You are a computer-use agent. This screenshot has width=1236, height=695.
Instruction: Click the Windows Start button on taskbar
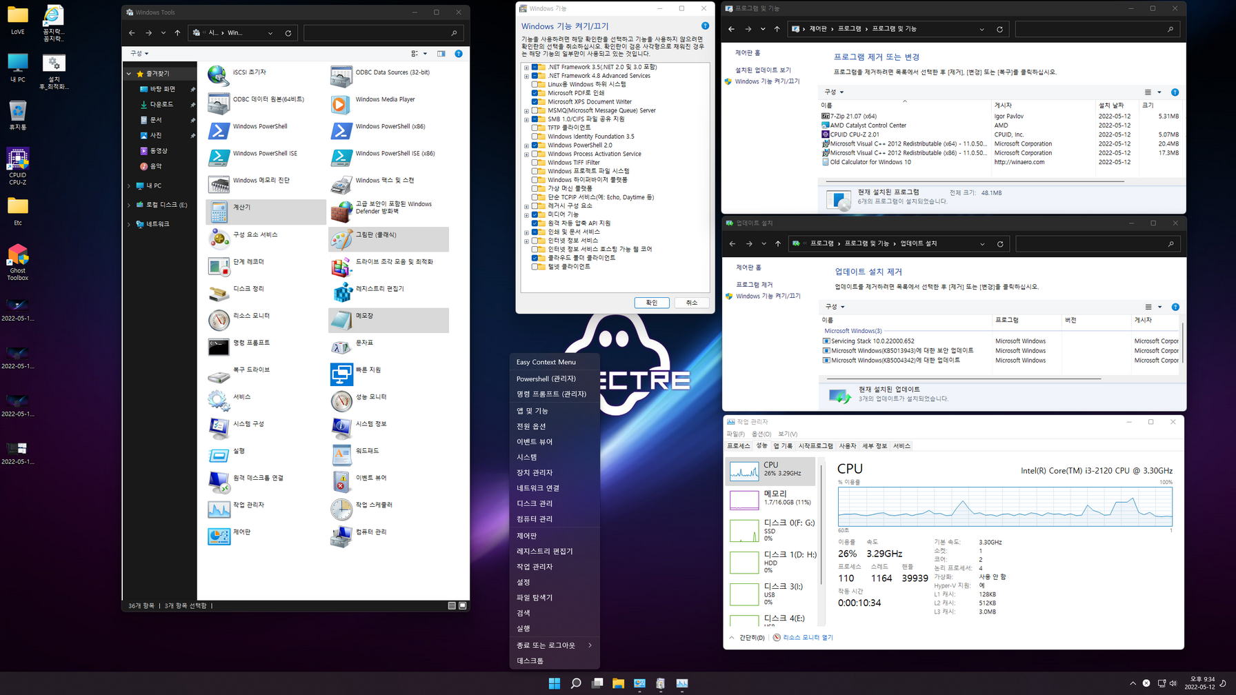pyautogui.click(x=554, y=683)
